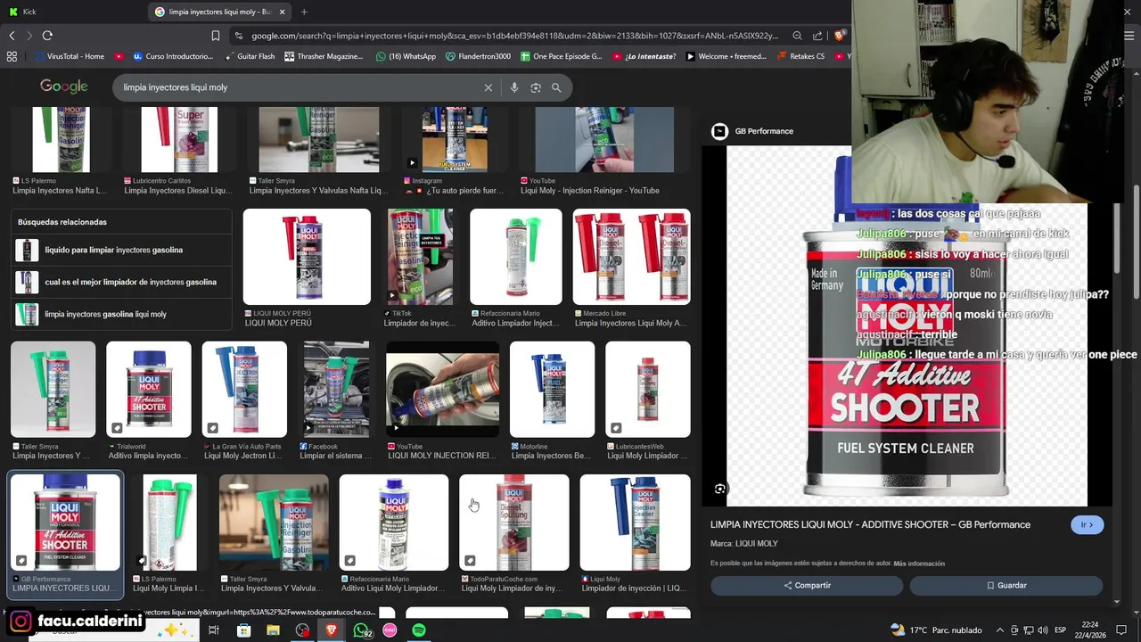
Task: Open the Más información copyright link
Action: [x=919, y=564]
